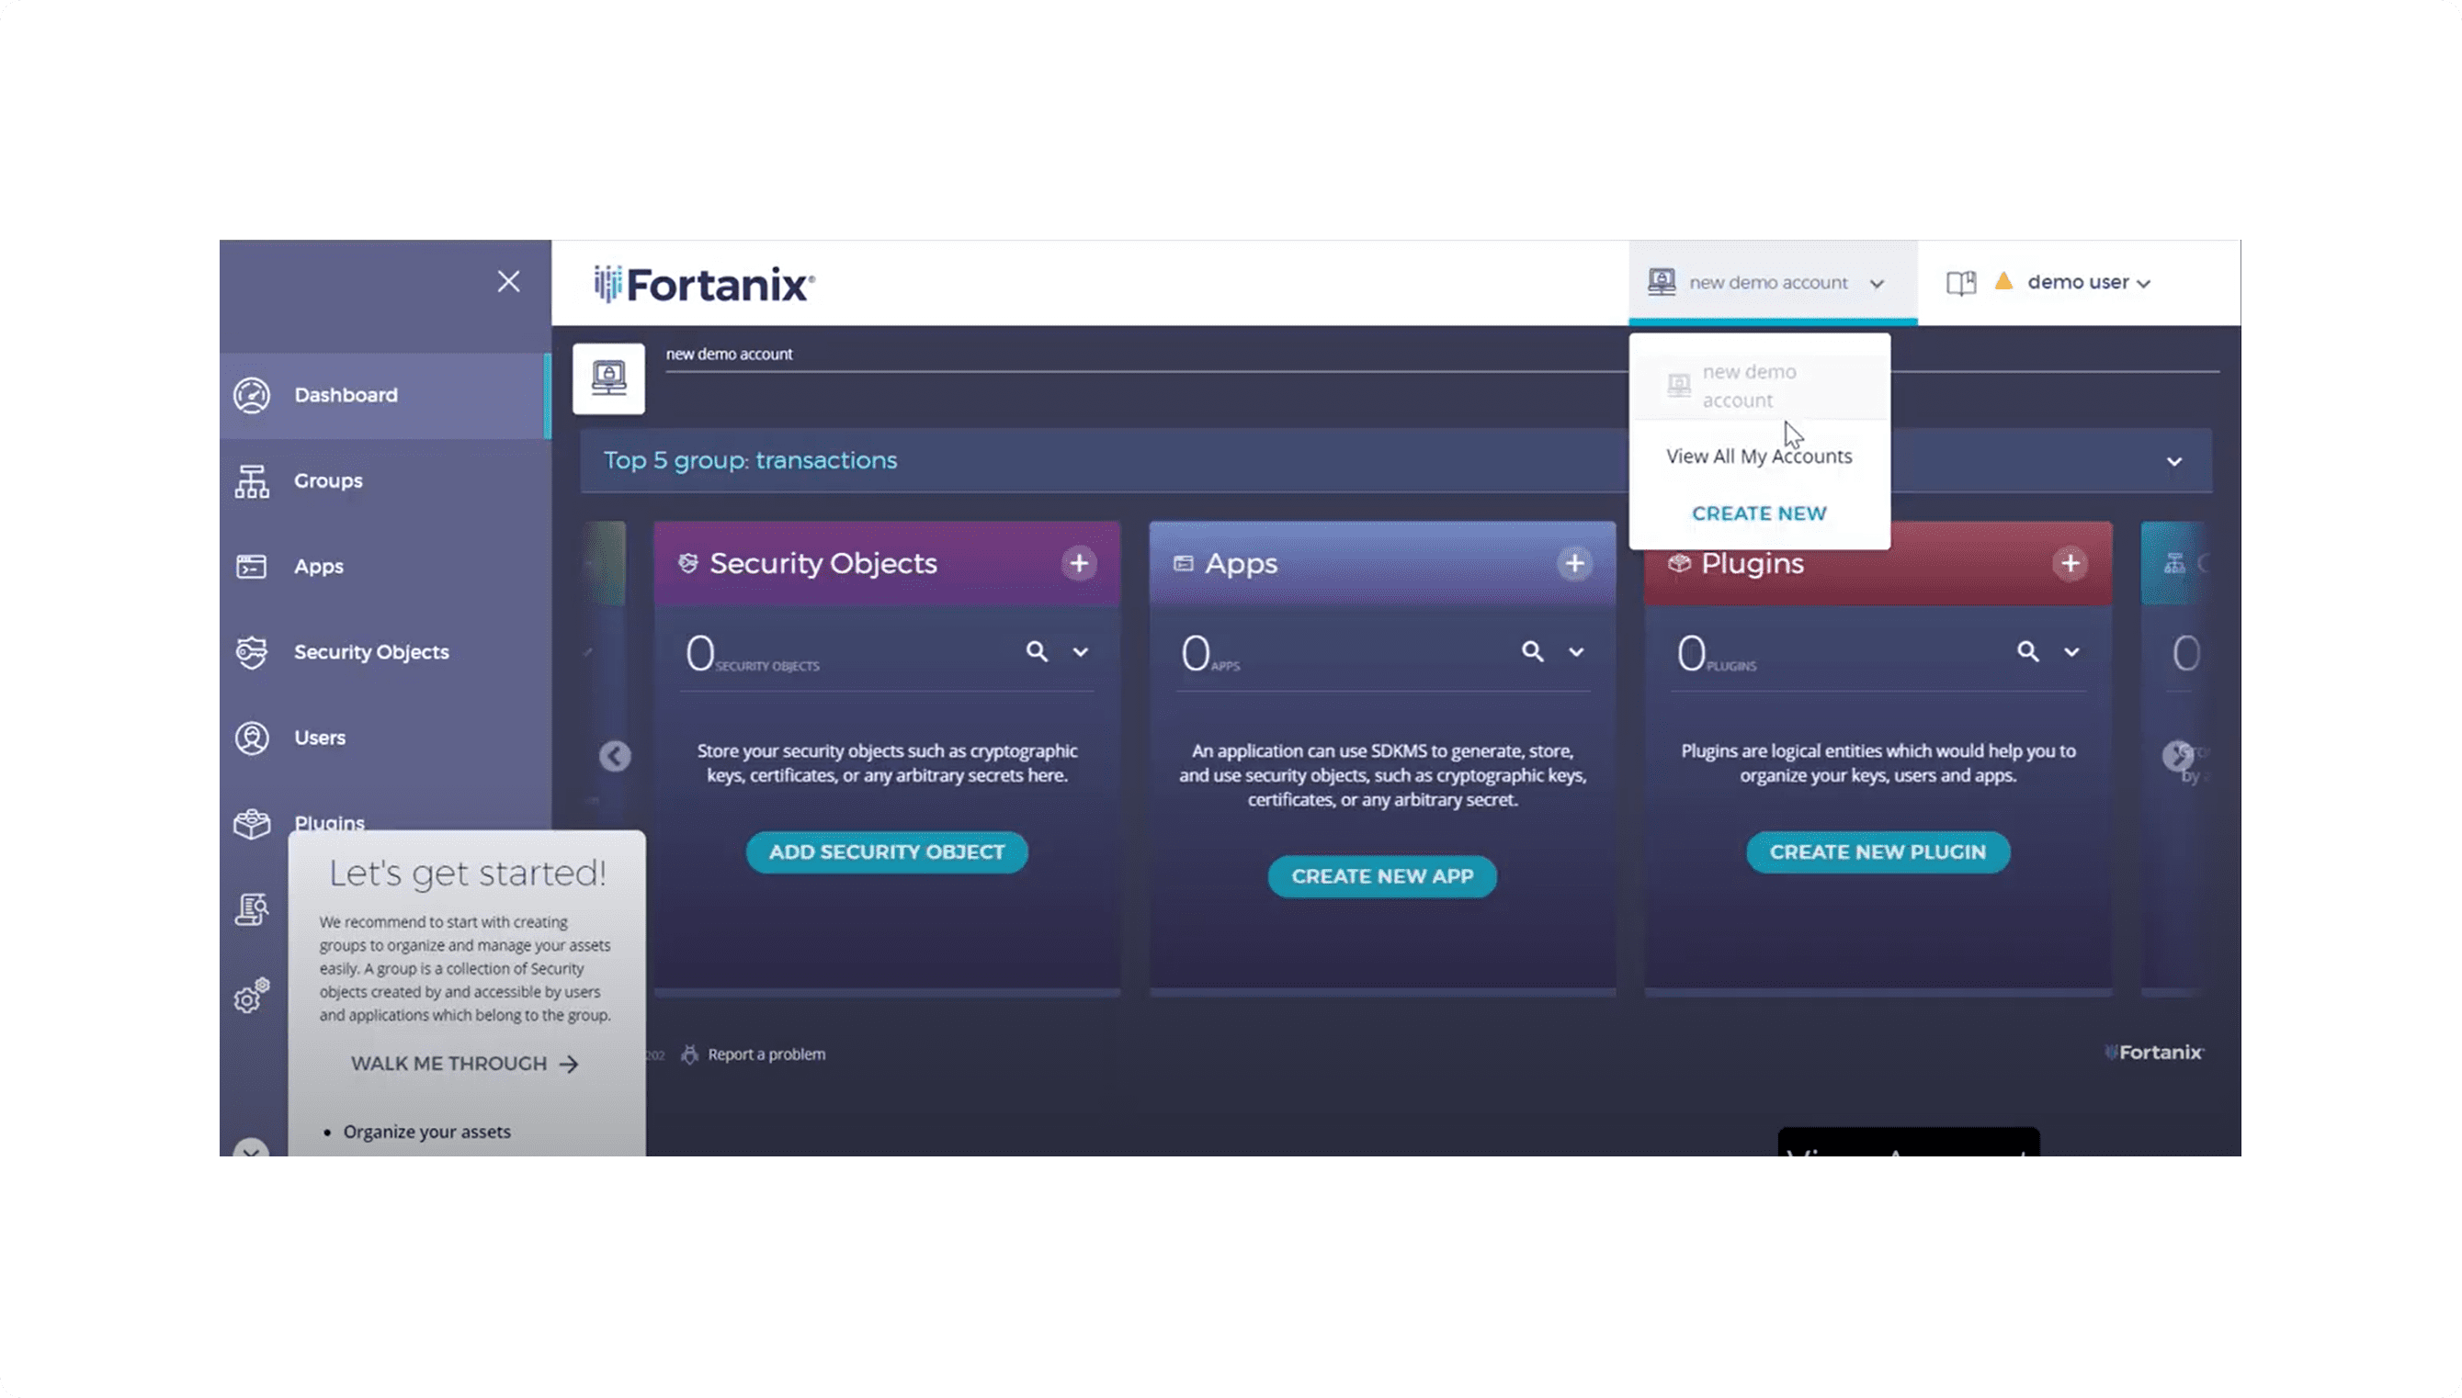This screenshot has height=1398, width=2462.
Task: Click the account avatar tile below the logo
Action: [608, 378]
